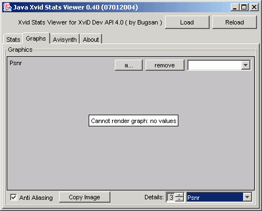Select the Graphs tab

click(36, 38)
